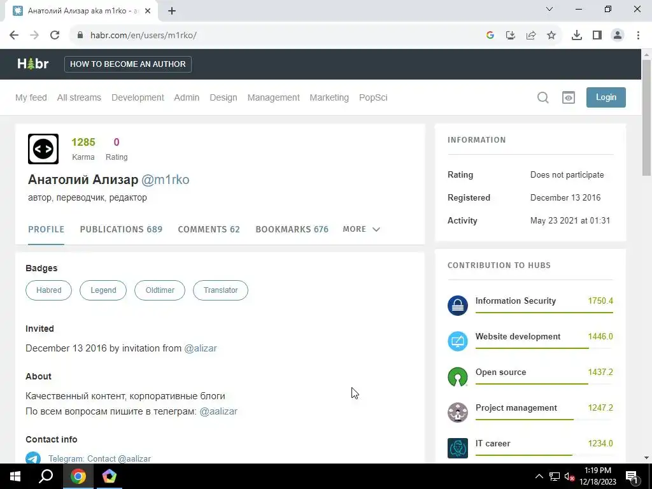Viewport: 652px width, 489px height.
Task: Open the PUBLICATIONS 689 tab
Action: point(121,229)
